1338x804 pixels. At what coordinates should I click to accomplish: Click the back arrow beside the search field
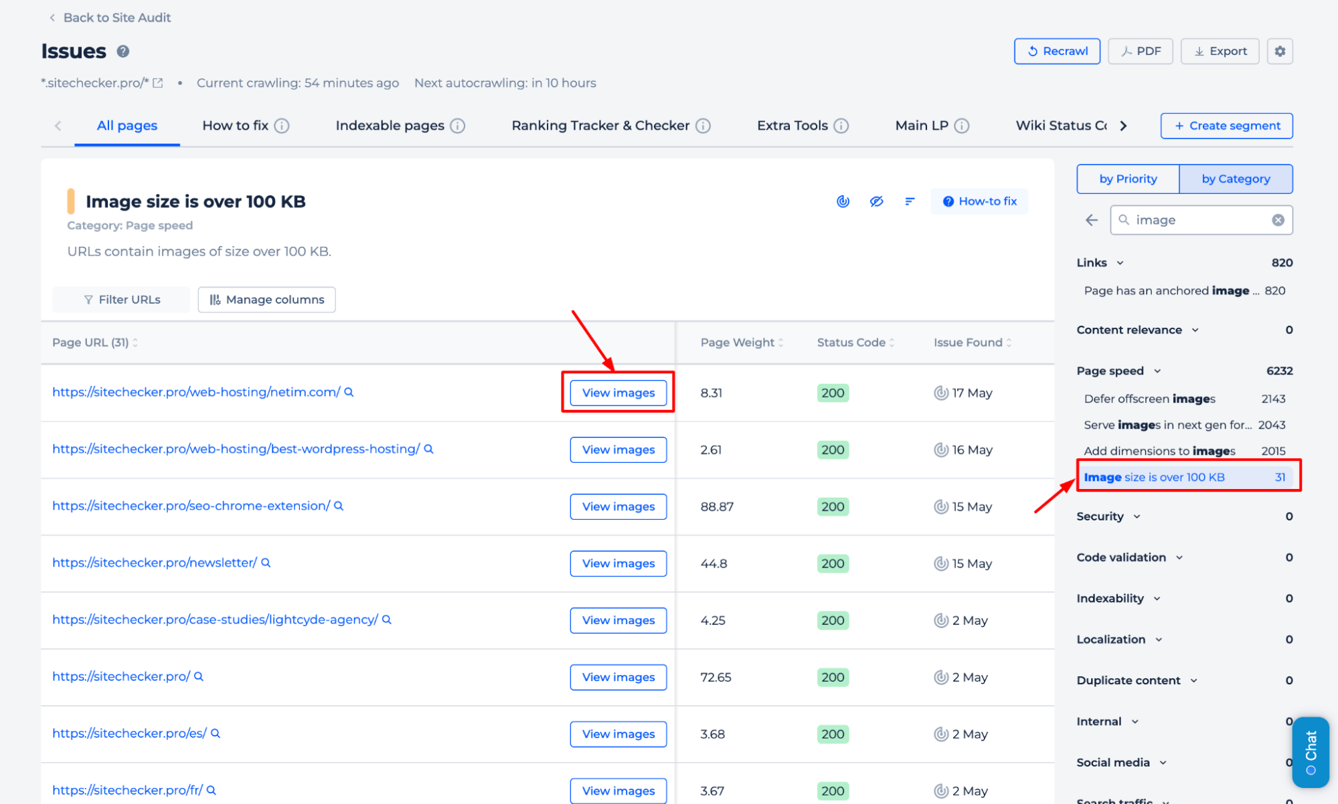pyautogui.click(x=1092, y=220)
